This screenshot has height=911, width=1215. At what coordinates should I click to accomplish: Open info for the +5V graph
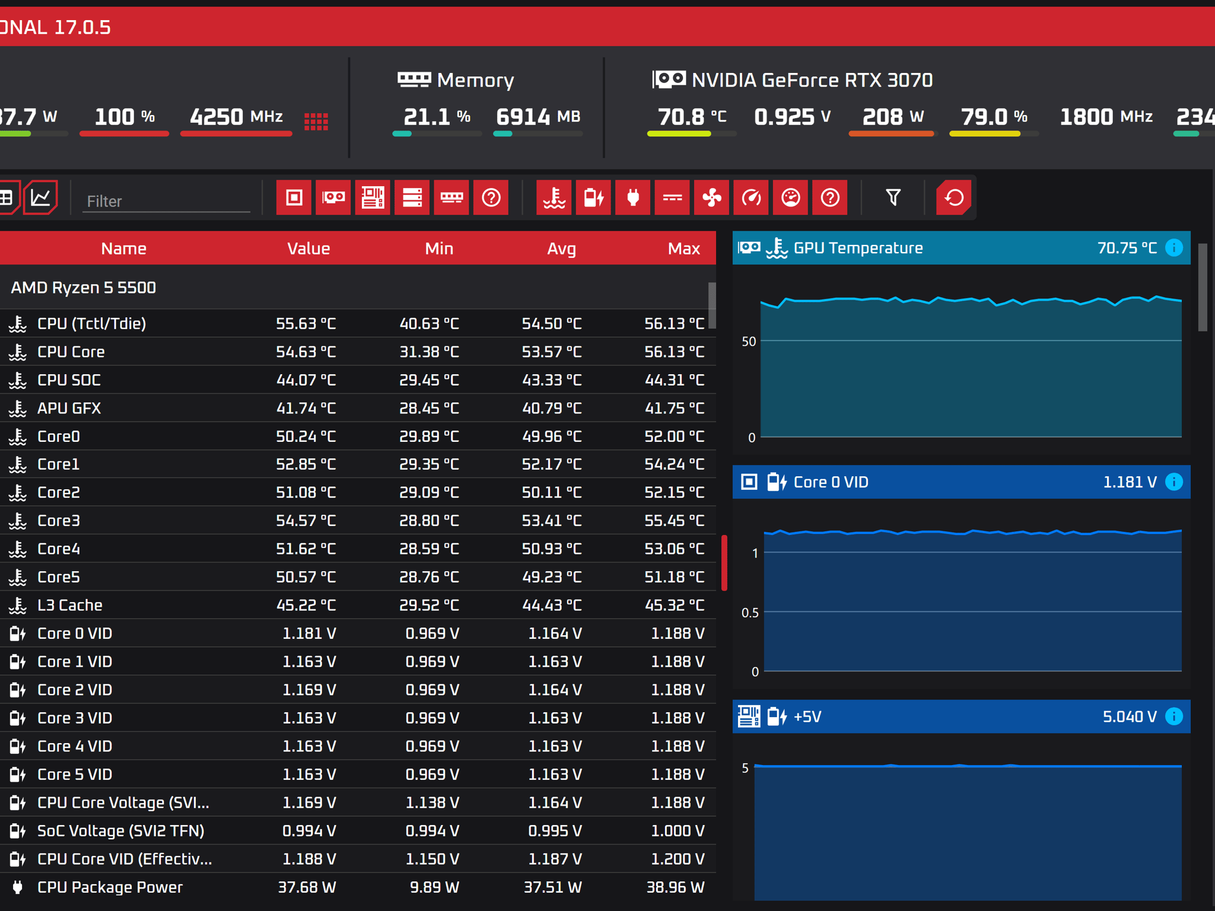1173,716
